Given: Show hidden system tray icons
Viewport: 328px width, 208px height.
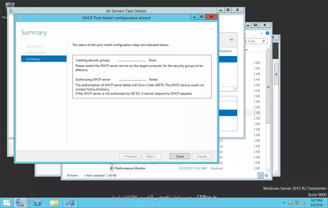Looking at the screenshot, I should pyautogui.click(x=284, y=203).
